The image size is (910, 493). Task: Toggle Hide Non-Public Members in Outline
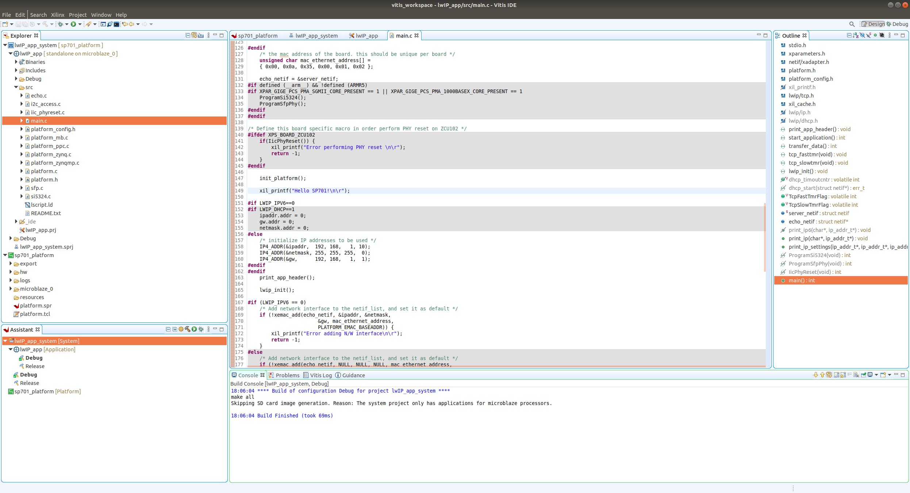875,35
